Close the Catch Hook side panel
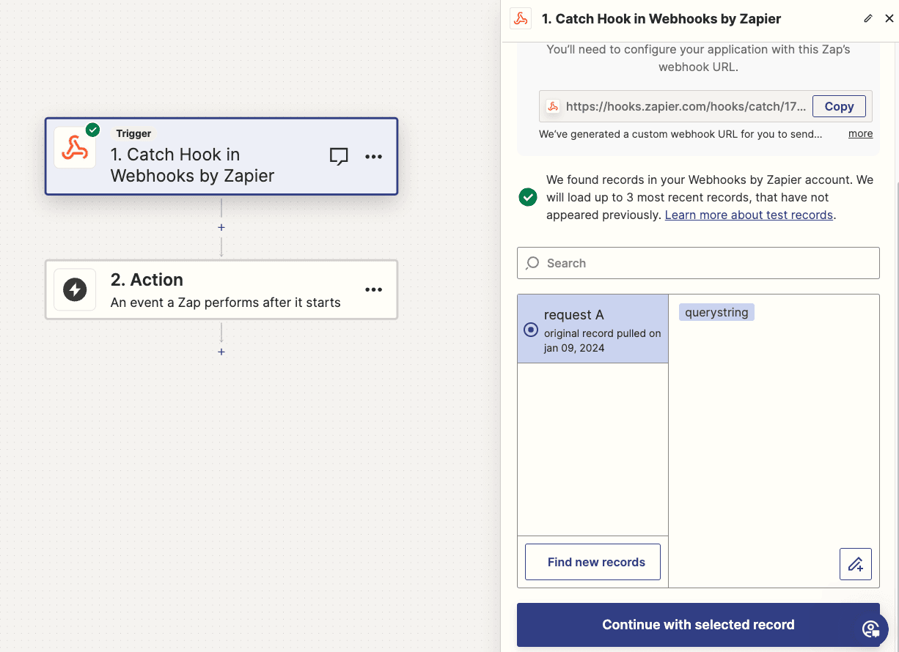Image resolution: width=899 pixels, height=652 pixels. 889,18
